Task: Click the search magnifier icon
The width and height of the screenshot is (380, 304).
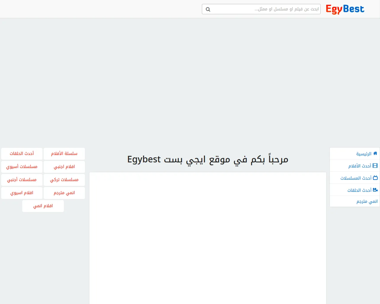Action: [x=208, y=9]
